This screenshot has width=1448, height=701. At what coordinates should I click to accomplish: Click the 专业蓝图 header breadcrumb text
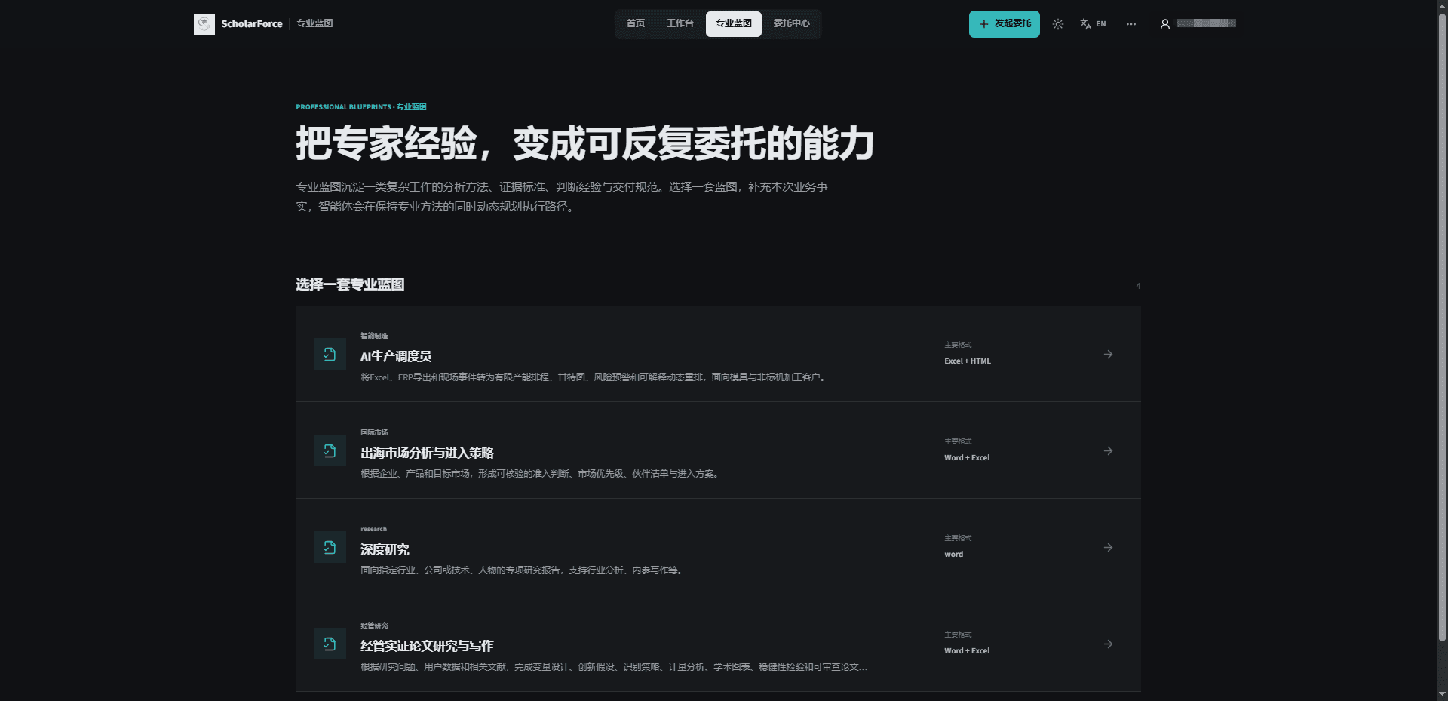point(314,23)
